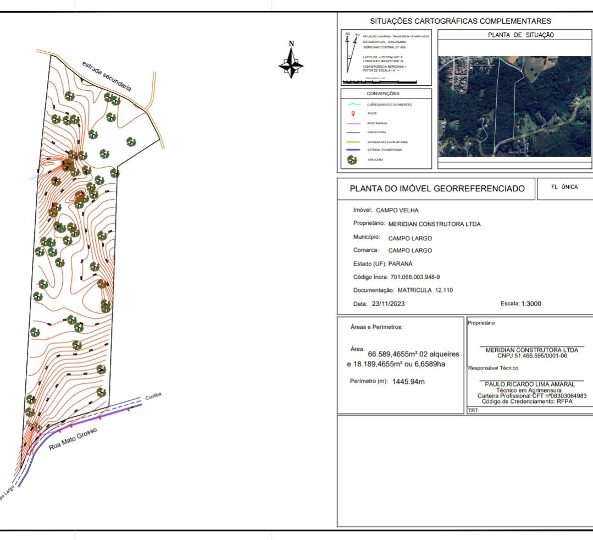Click the magenta Rede Energia line sample
Viewport: 593px width, 540px height.
point(353,123)
